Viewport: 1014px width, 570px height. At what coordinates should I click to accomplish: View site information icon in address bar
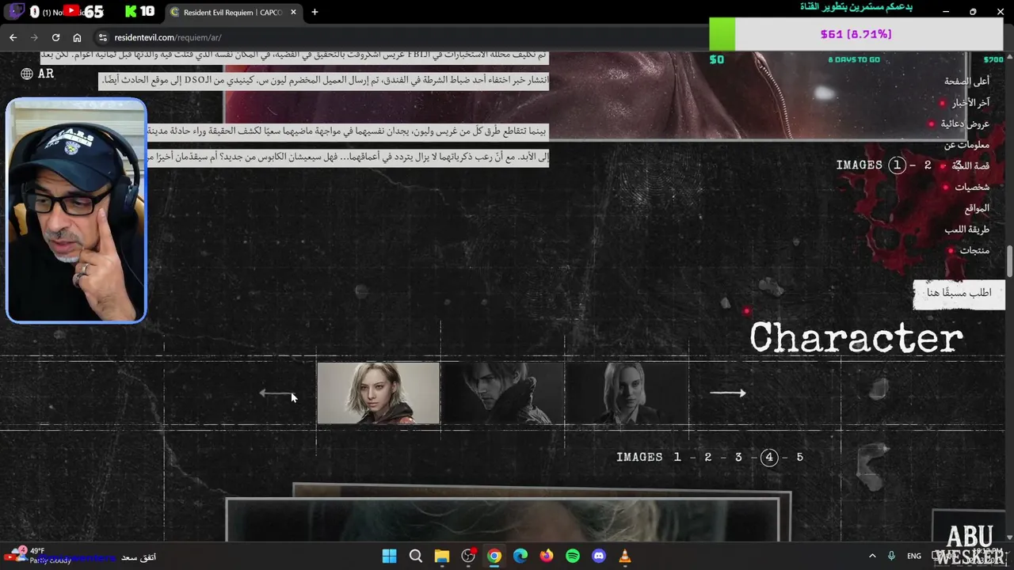[x=102, y=37]
